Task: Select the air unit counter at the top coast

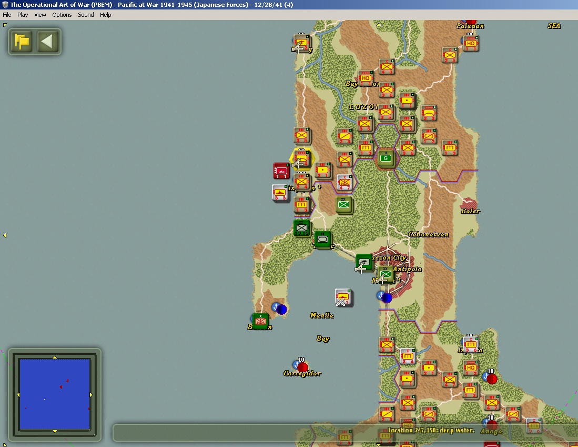Action: (x=301, y=43)
